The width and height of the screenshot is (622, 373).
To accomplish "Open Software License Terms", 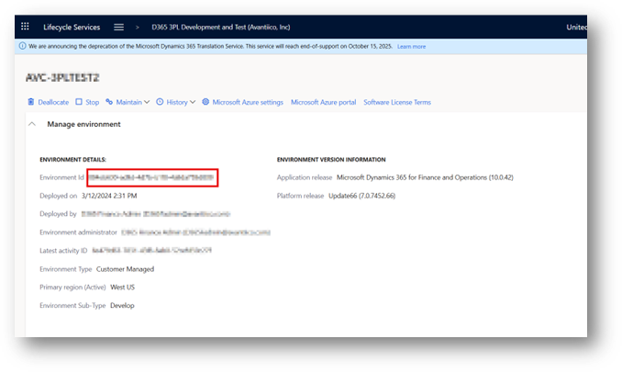I will click(397, 102).
